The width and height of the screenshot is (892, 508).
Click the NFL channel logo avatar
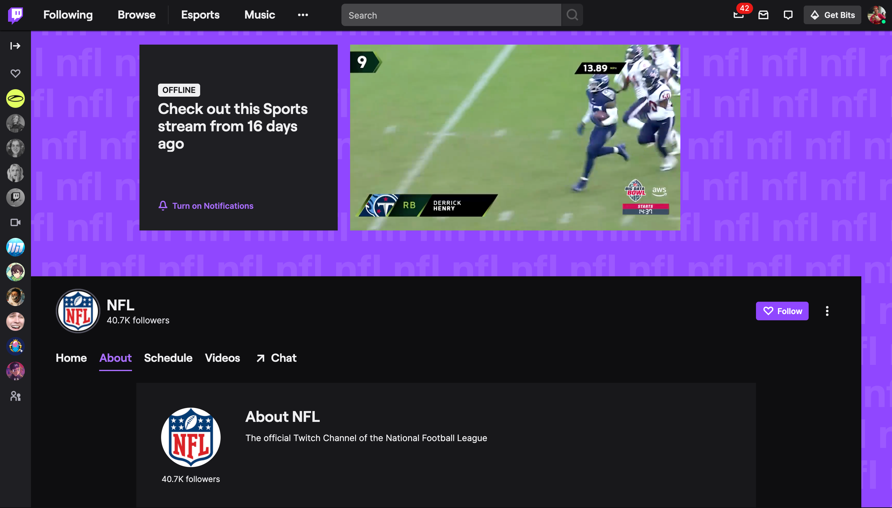tap(78, 310)
